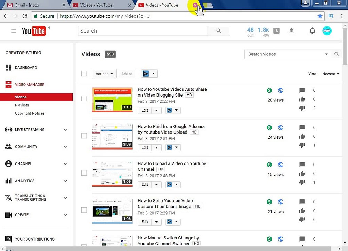
Task: Select Copyright Notices in the sidebar
Action: 30,113
